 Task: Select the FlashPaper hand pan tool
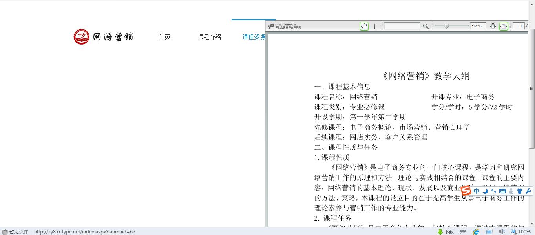(364, 26)
